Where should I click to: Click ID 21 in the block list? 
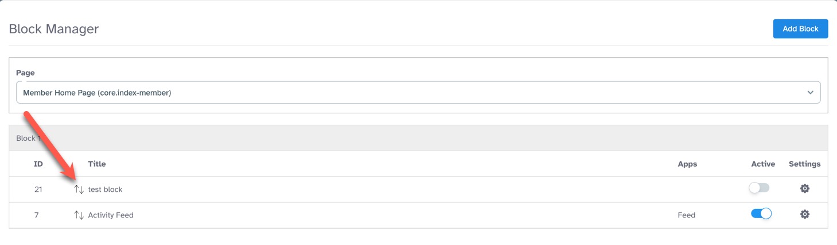click(x=38, y=189)
